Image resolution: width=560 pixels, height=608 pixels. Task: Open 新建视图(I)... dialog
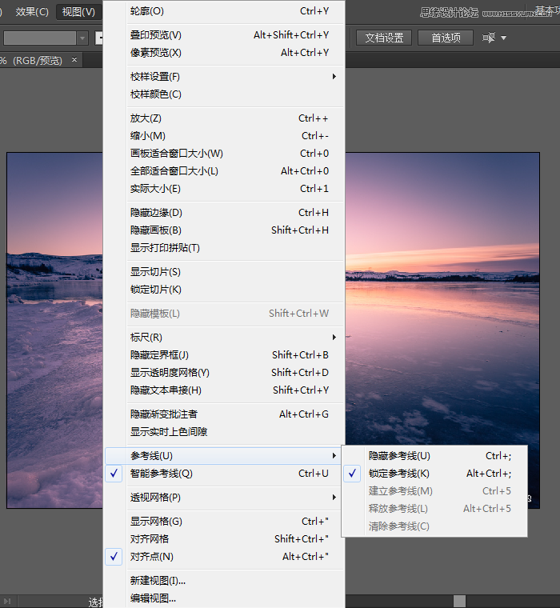[225, 581]
